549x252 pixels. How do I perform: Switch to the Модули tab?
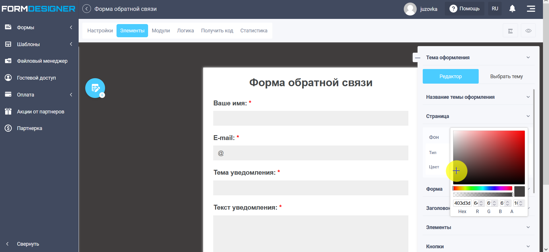161,31
